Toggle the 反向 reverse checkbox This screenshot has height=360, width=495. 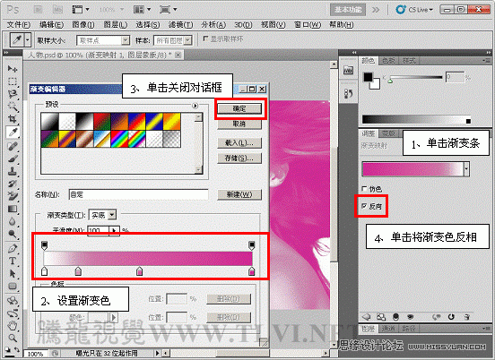[x=364, y=206]
